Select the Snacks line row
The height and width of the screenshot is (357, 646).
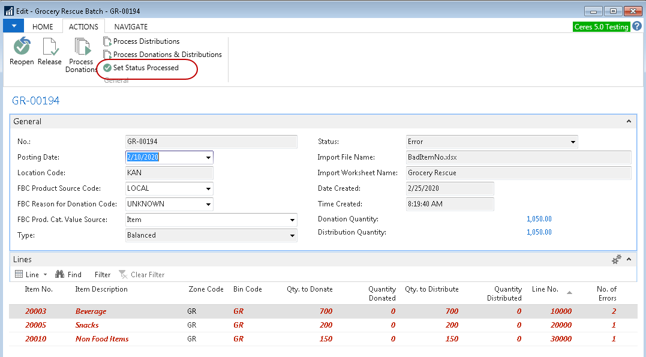pyautogui.click(x=87, y=325)
